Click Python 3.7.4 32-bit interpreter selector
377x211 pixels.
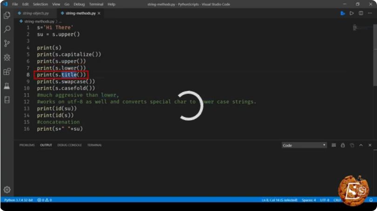(19, 200)
